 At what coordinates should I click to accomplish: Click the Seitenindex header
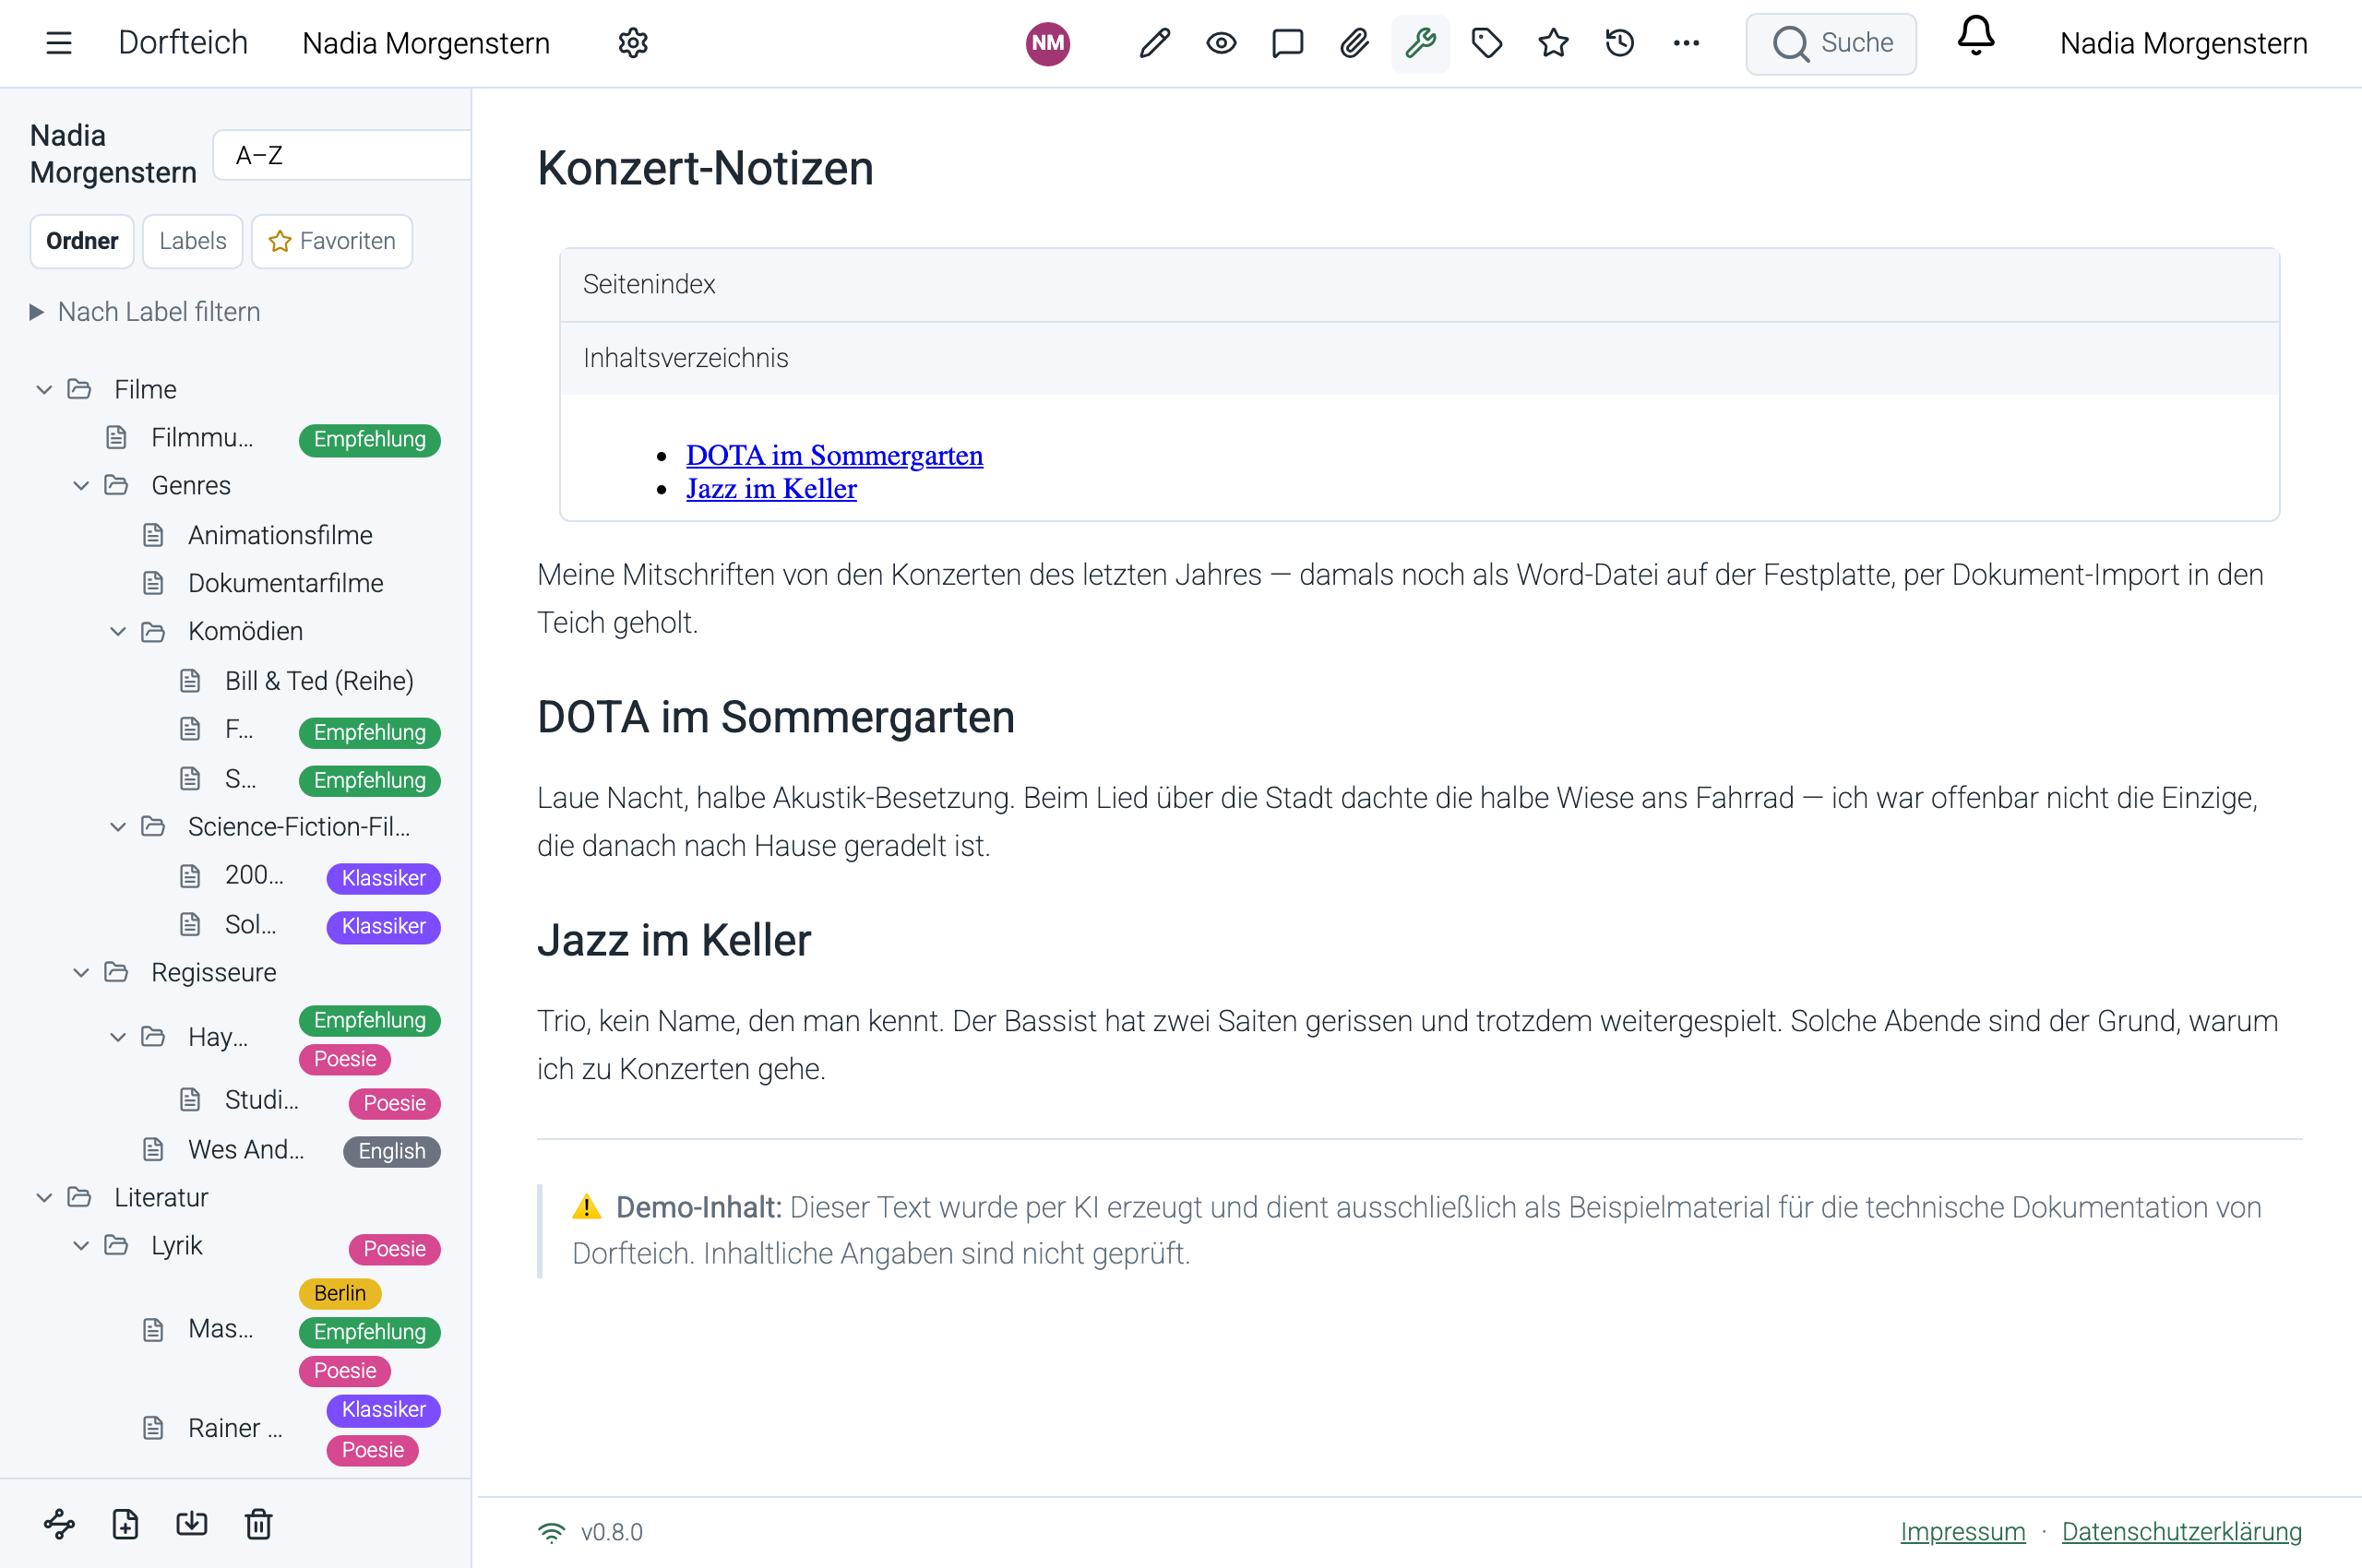coord(1420,285)
